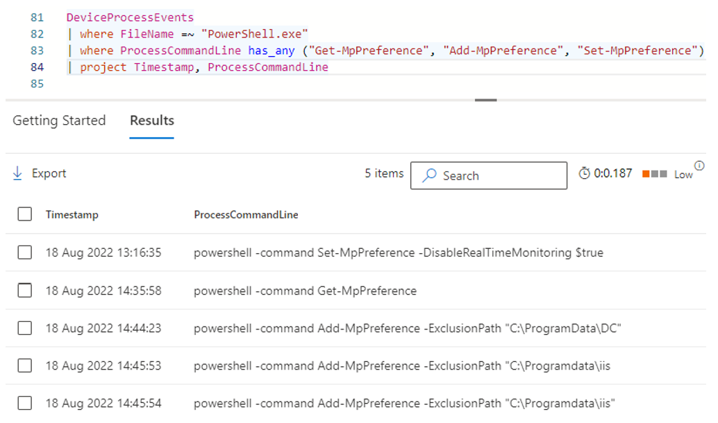This screenshot has width=718, height=423.
Task: Collapse the query pane using the drag handle
Action: (485, 100)
